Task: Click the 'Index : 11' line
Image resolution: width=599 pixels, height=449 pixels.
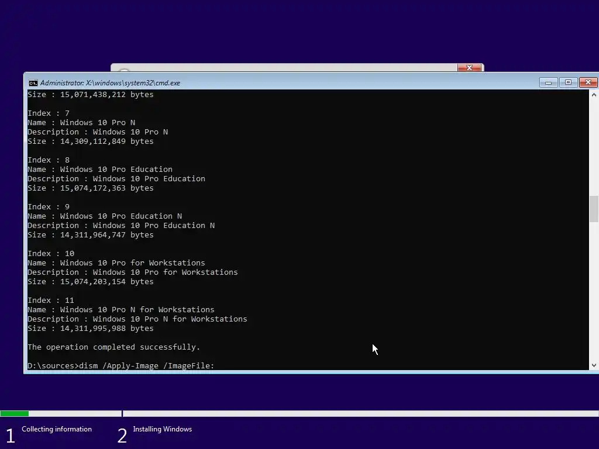Action: coord(51,301)
